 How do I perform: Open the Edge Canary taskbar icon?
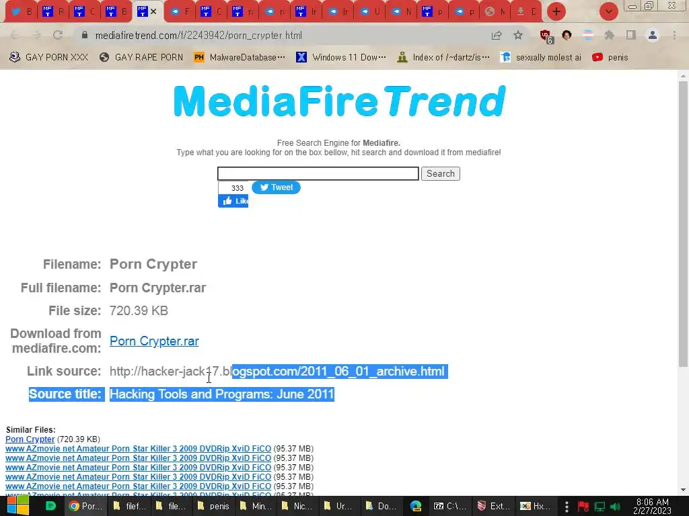click(416, 507)
